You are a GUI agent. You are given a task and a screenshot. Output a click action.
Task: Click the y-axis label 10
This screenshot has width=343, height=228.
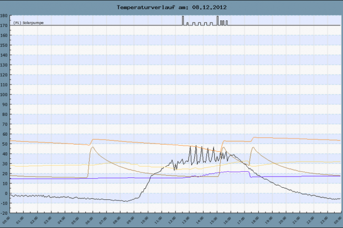pyautogui.click(x=5, y=184)
